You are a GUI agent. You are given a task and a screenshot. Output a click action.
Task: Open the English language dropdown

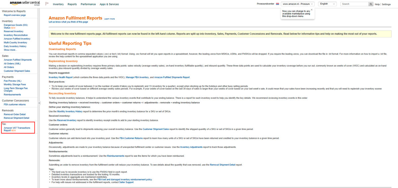click(327, 4)
